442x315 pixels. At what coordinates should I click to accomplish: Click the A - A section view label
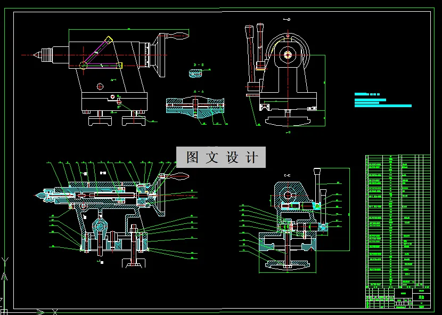(x=199, y=92)
